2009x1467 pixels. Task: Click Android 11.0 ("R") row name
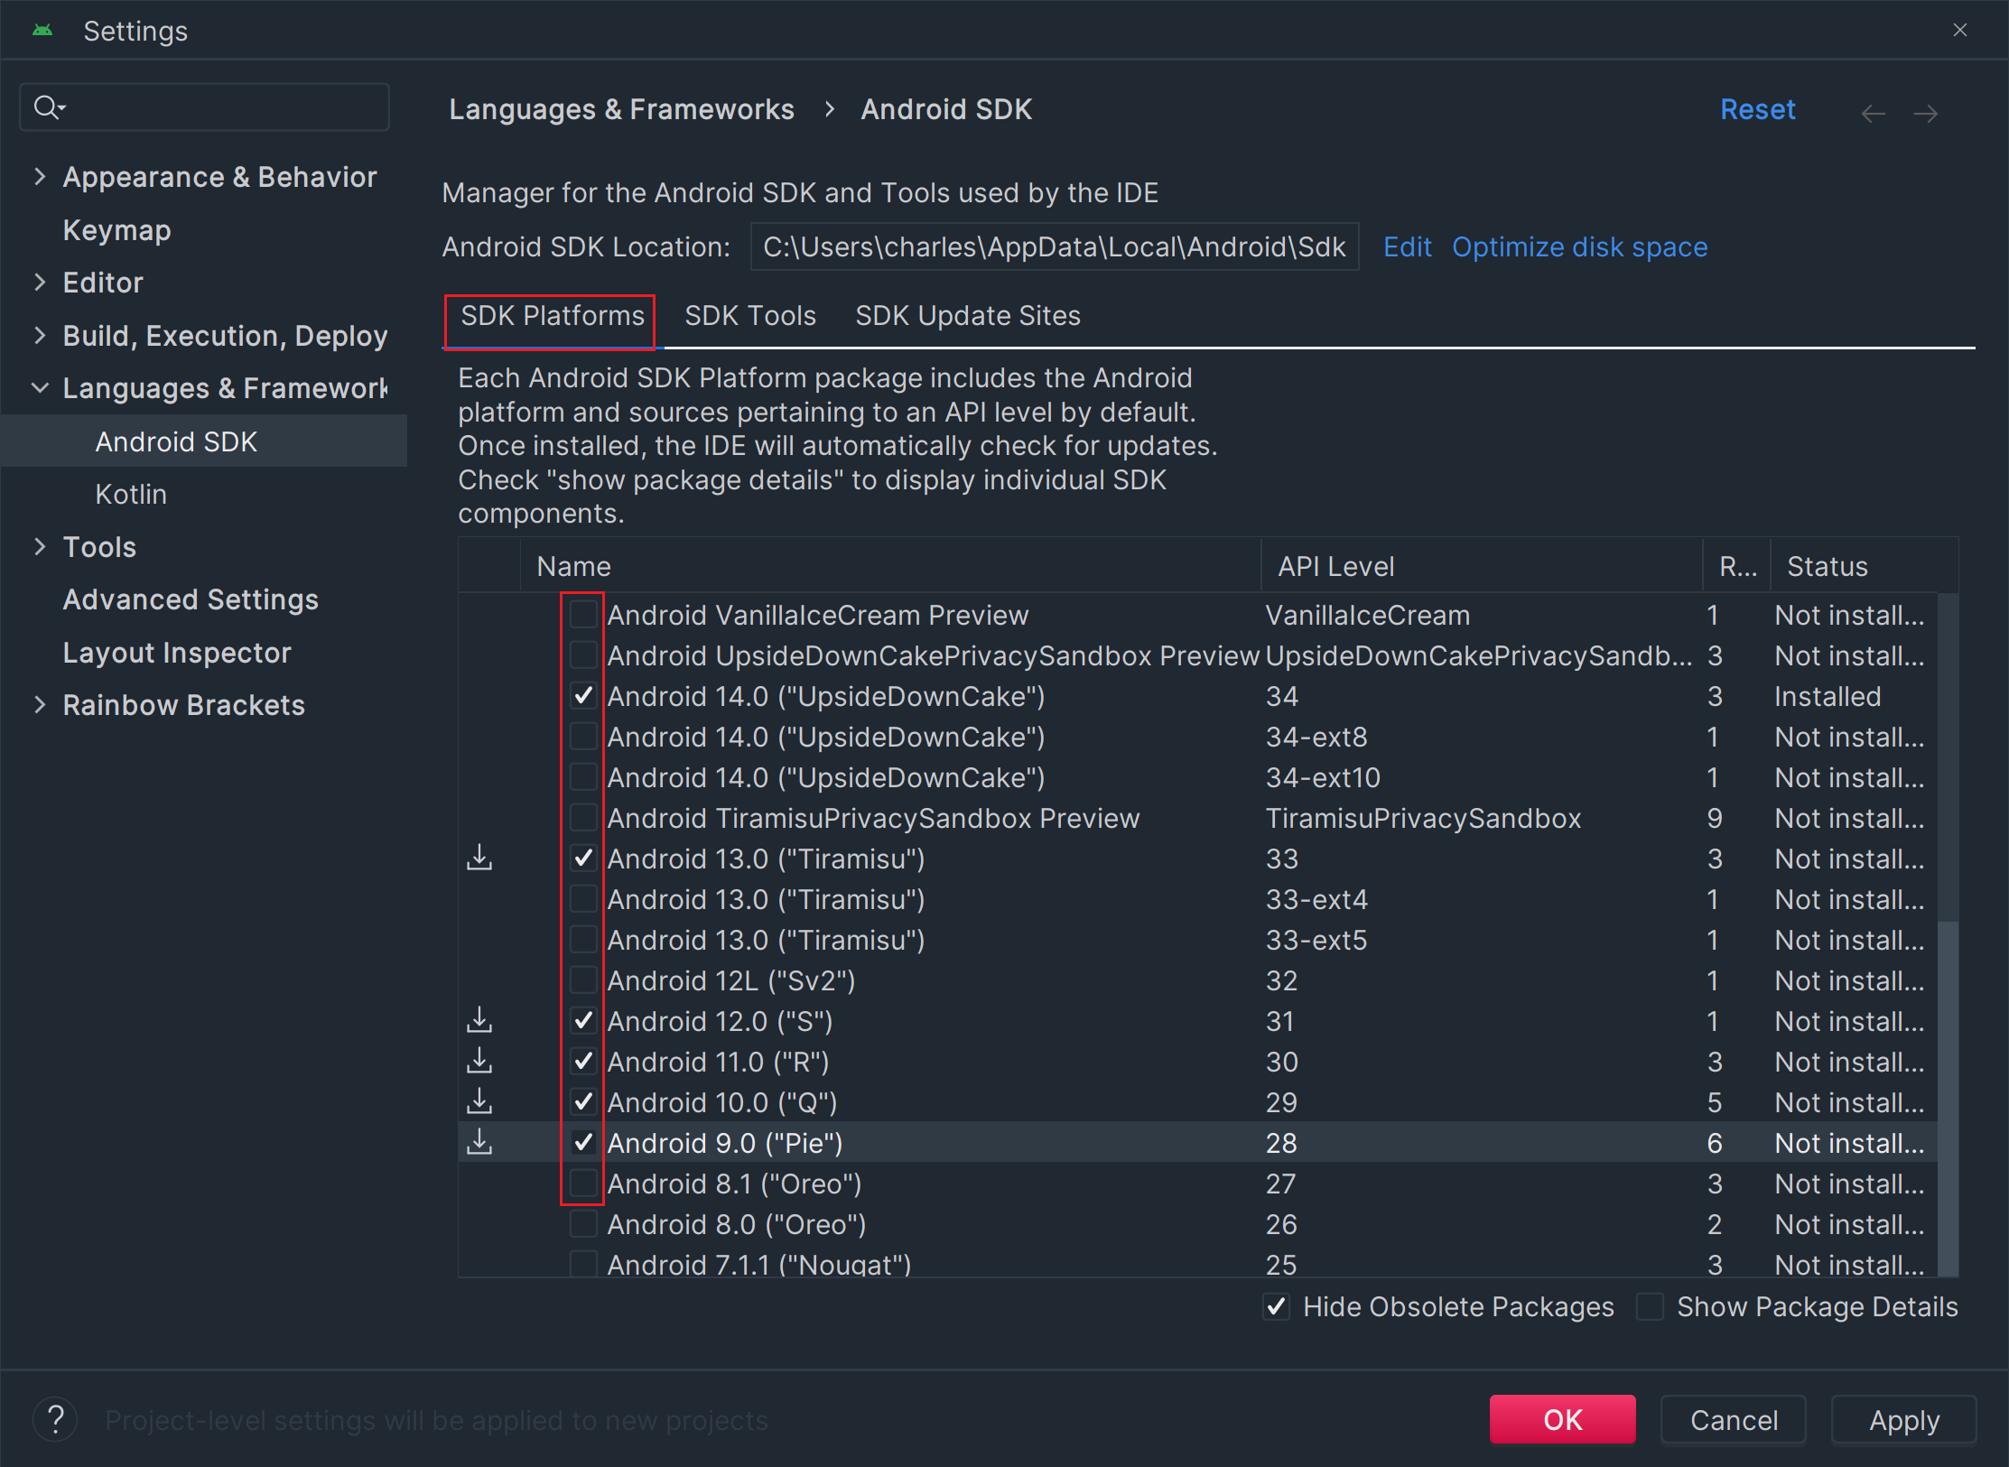(718, 1062)
